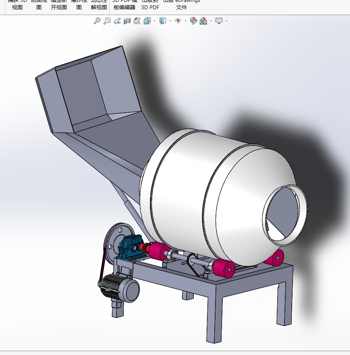Click the Apply Scene icon
The image size is (350, 355).
(x=203, y=21)
